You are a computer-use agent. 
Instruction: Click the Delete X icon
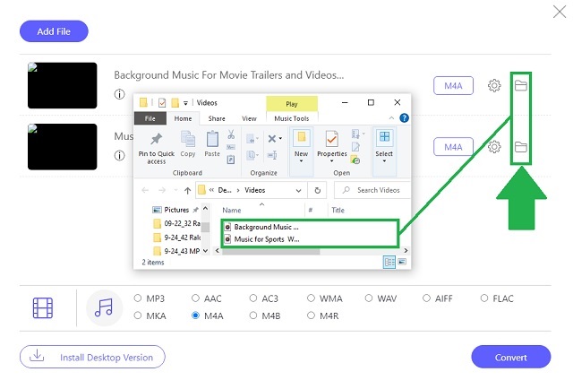pos(272,138)
